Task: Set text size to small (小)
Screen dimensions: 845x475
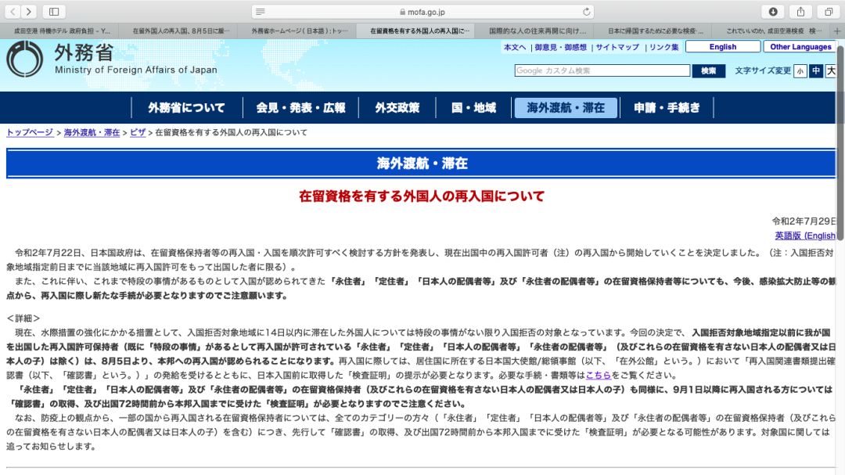Action: click(x=800, y=71)
